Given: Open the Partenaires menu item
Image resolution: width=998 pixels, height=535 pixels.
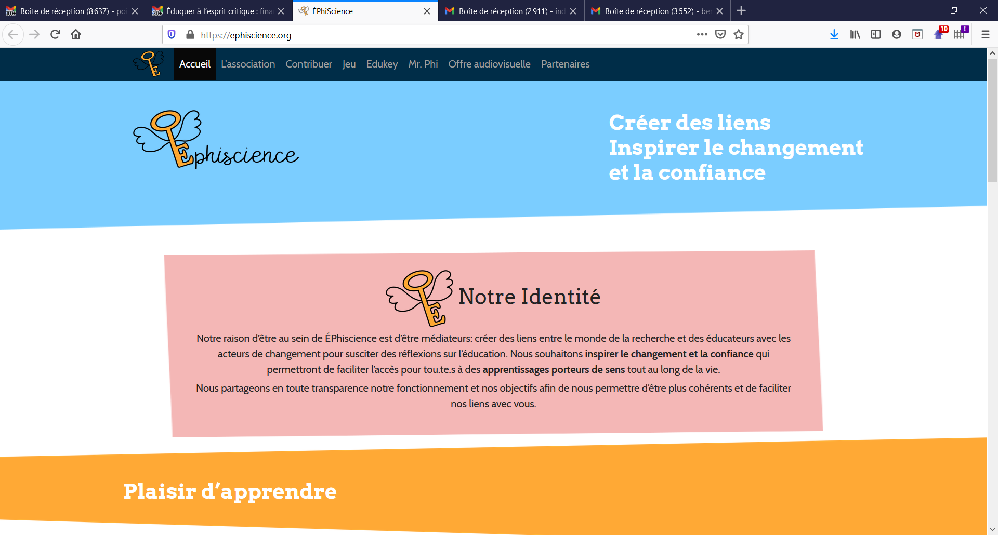Looking at the screenshot, I should 566,64.
